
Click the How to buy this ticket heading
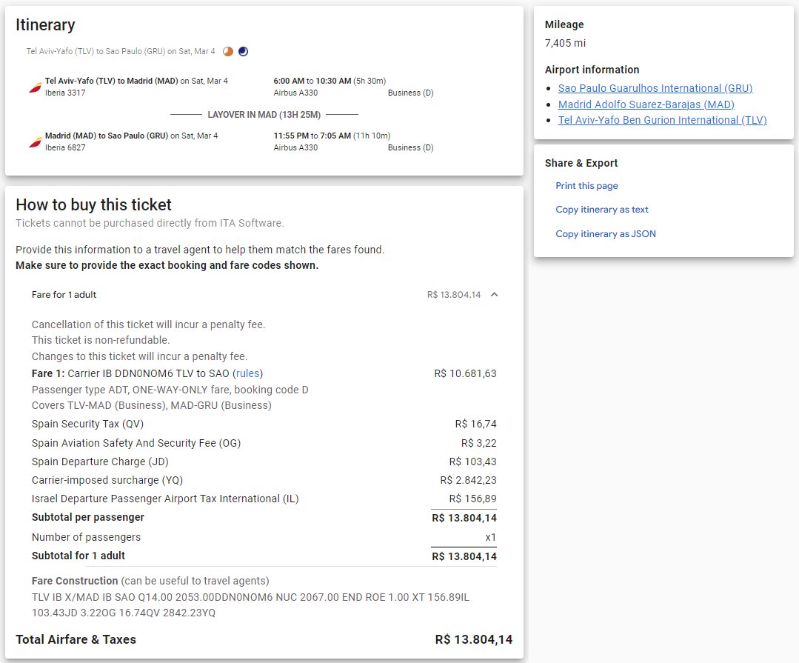tap(93, 205)
